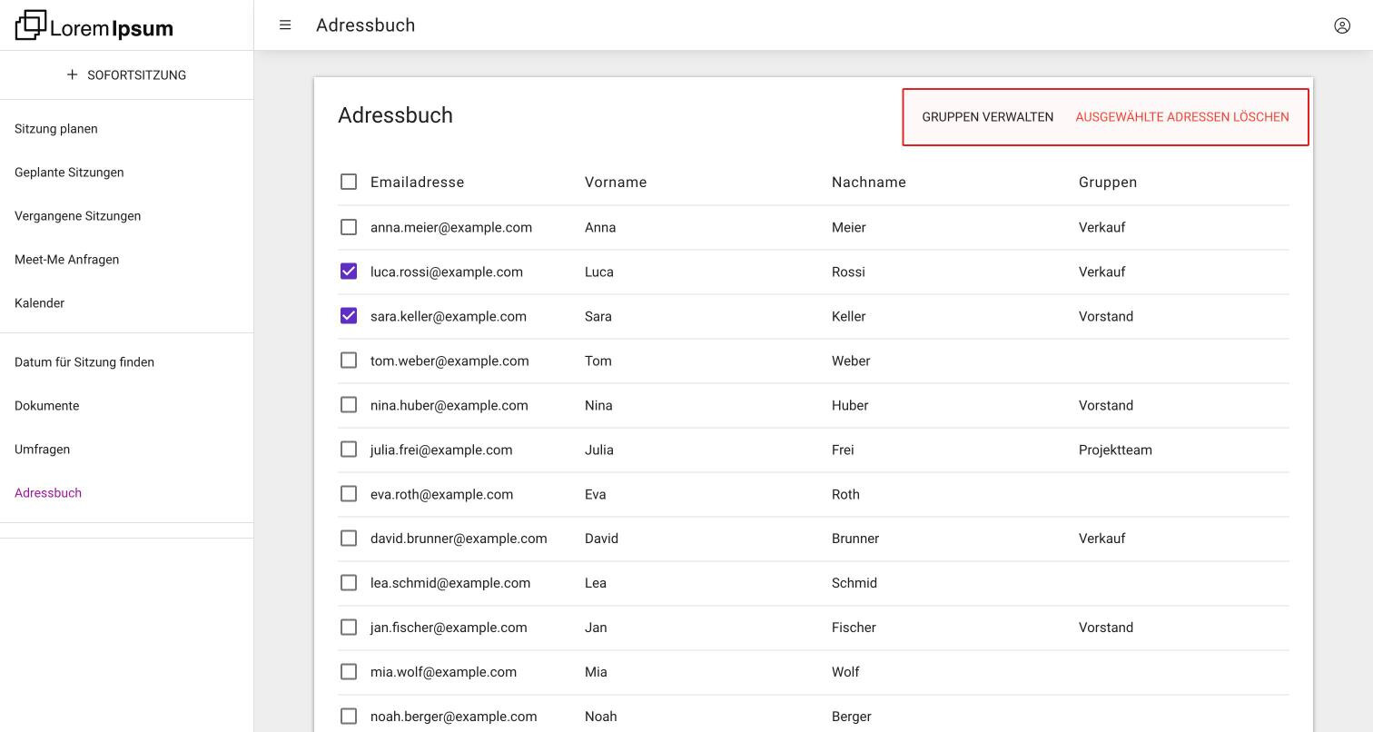
Task: Click last name Brunner
Action: point(855,539)
